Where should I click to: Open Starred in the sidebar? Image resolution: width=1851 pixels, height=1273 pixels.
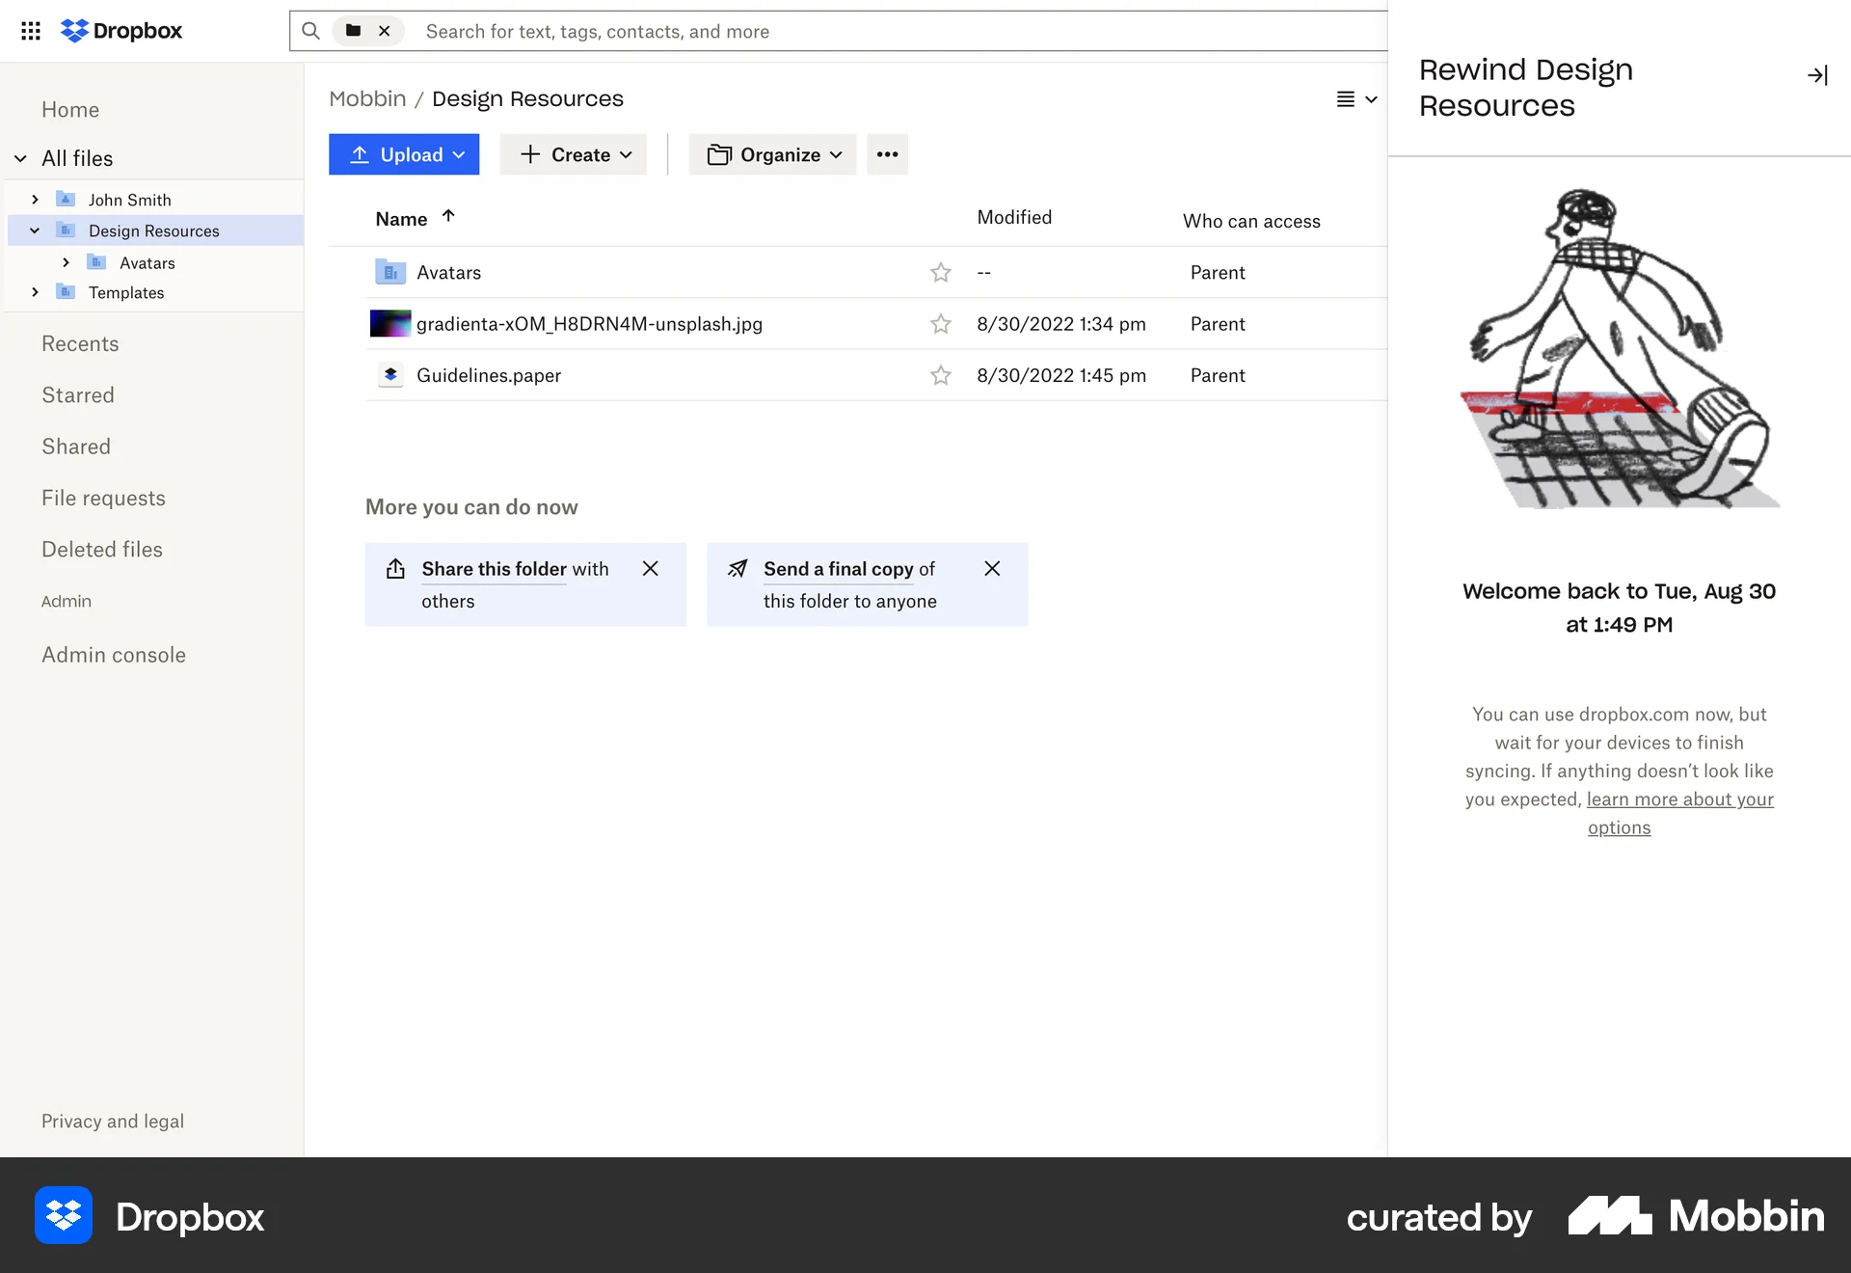point(78,395)
